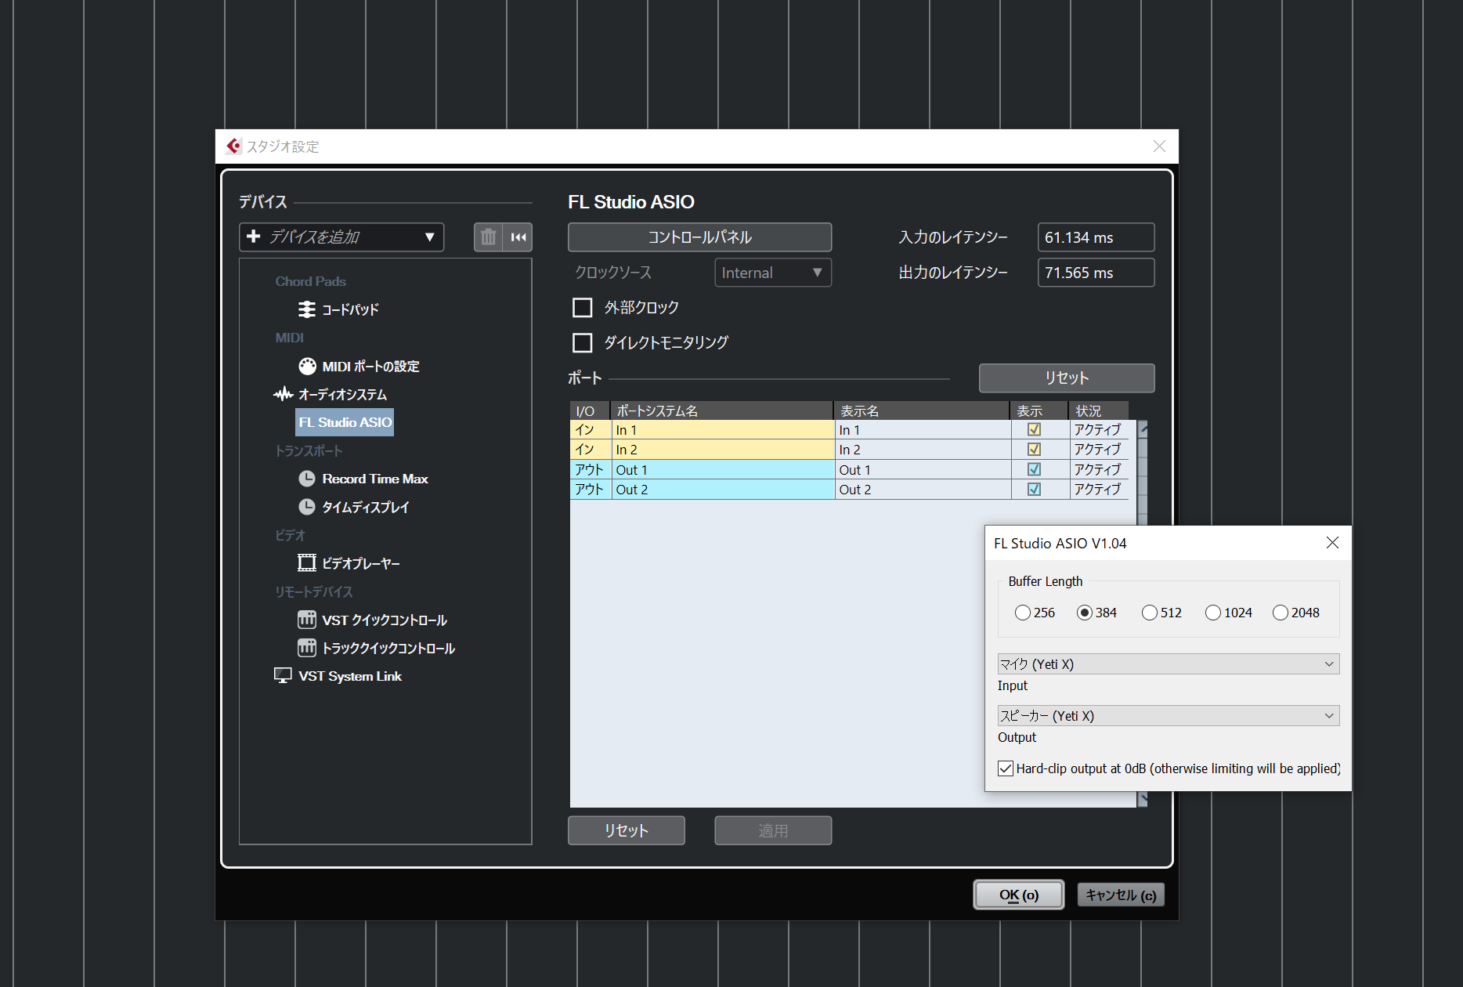The image size is (1463, 987).
Task: Select FL Studio ASIO in device tree
Action: click(345, 422)
